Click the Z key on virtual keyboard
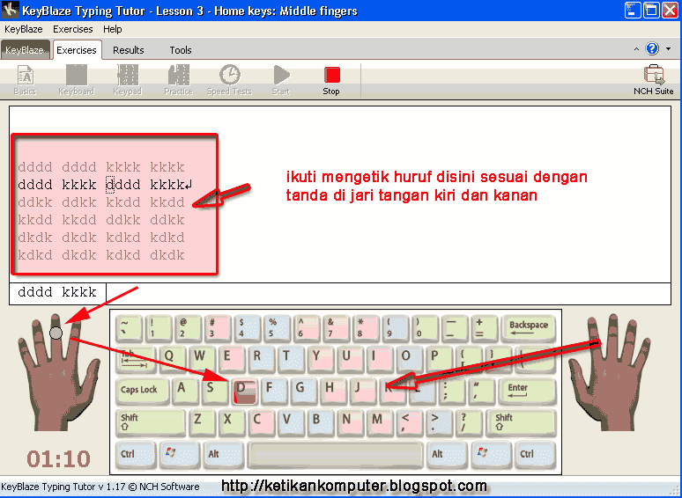 [x=201, y=422]
